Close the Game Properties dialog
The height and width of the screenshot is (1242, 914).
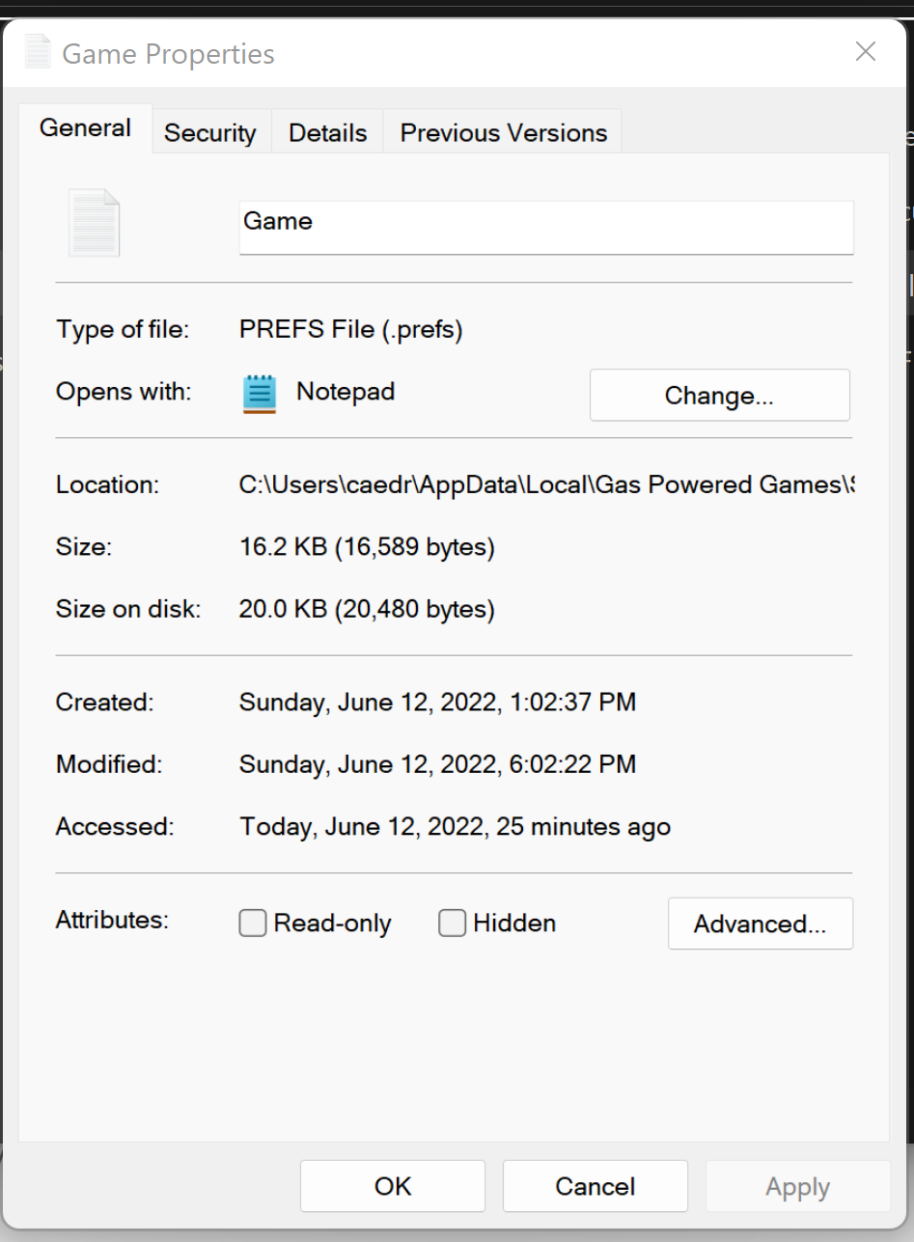pos(866,52)
